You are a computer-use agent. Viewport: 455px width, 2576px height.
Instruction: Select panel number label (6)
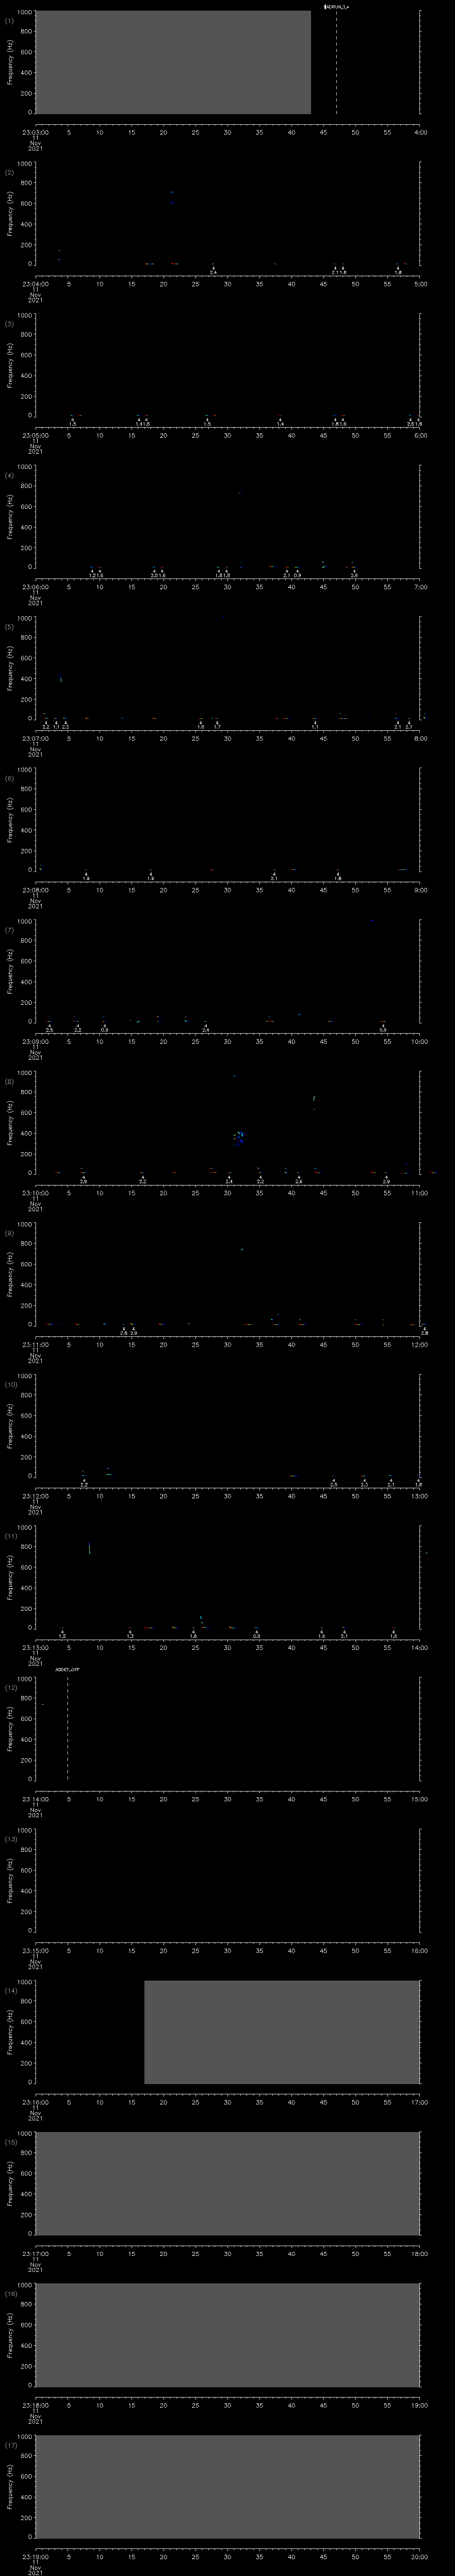click(9, 778)
